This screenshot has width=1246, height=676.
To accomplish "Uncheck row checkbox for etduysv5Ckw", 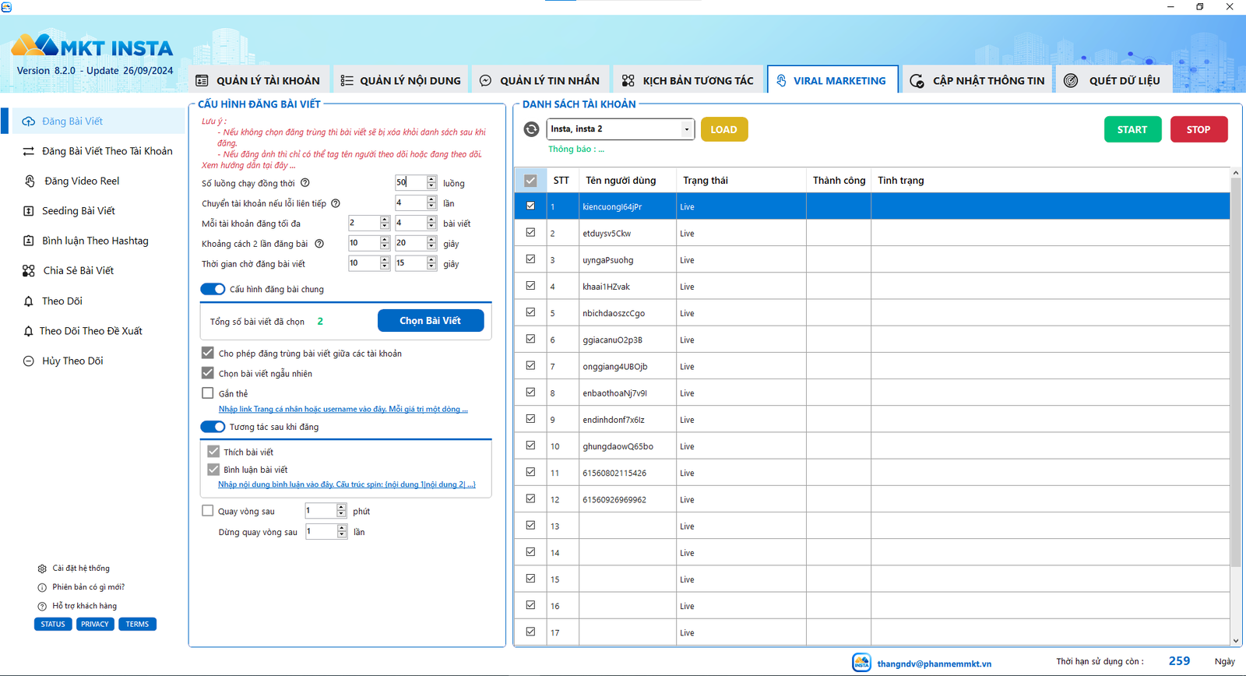I will click(x=530, y=233).
